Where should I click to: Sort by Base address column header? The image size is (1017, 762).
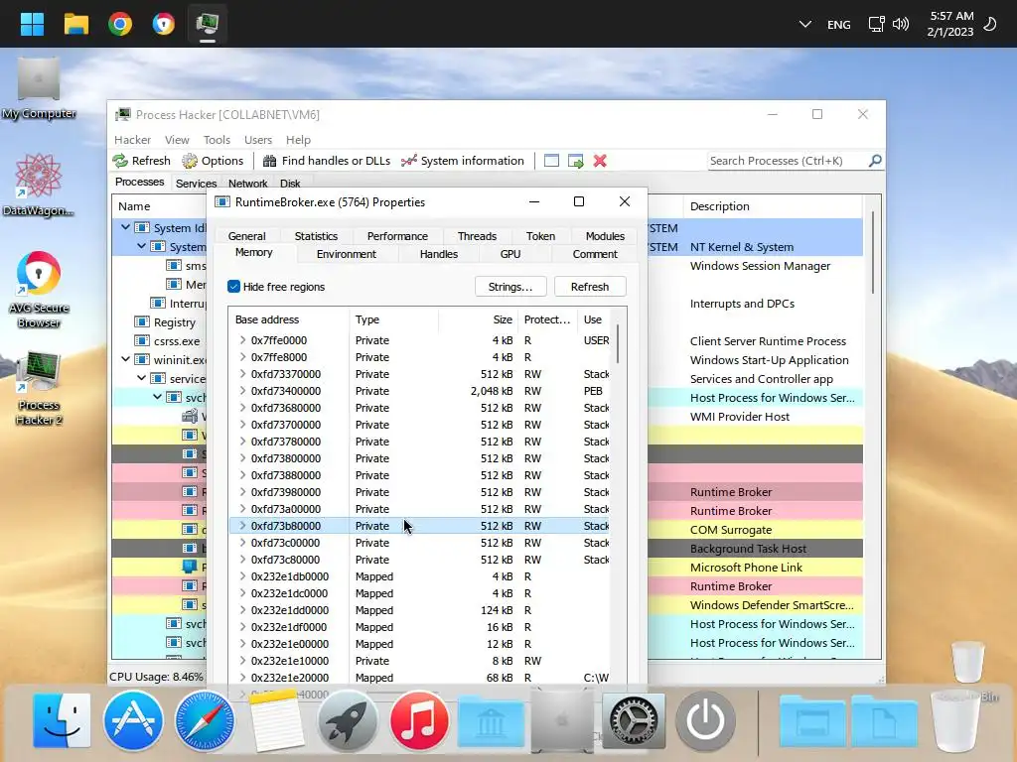[288, 319]
